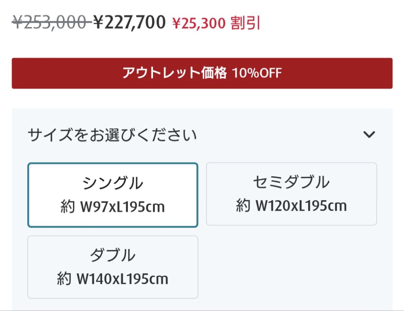The height and width of the screenshot is (311, 404).
Task: Select the セミダブル size option
Action: point(291,193)
